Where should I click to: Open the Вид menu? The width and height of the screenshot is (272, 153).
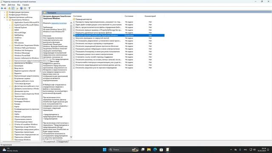point(19,5)
